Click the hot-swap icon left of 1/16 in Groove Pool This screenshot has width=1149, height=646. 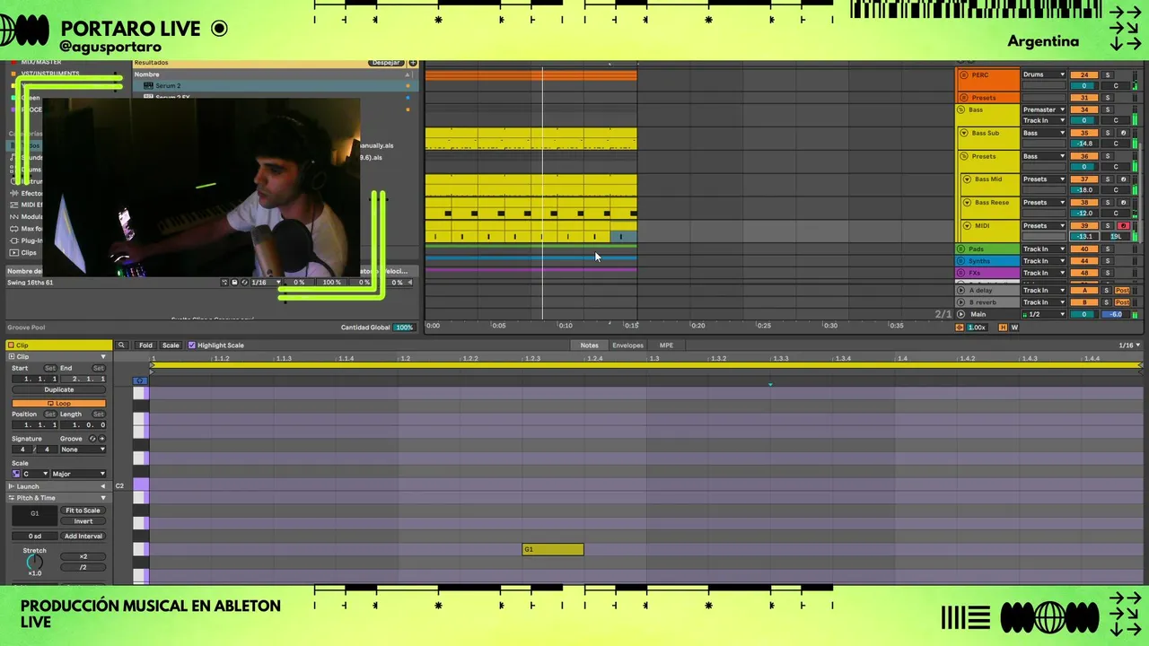click(244, 283)
